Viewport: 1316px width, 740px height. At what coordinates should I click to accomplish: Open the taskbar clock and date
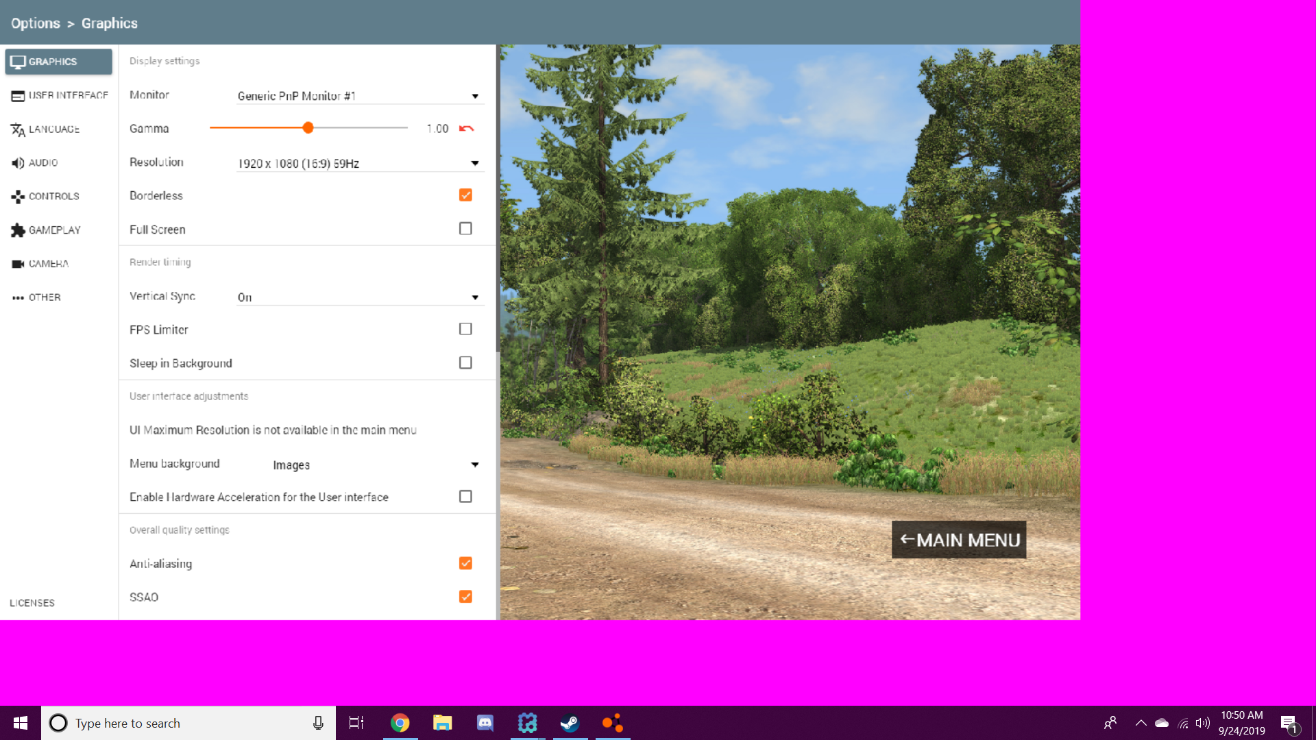[x=1241, y=723]
